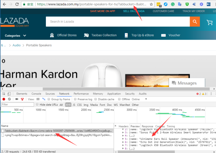Stop recording the network log
The height and width of the screenshot is (153, 216).
tap(4, 99)
